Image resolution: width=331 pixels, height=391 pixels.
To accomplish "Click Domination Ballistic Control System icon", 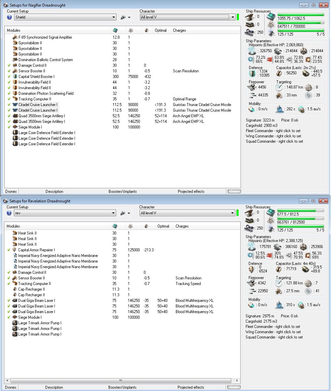I will click(x=15, y=59).
